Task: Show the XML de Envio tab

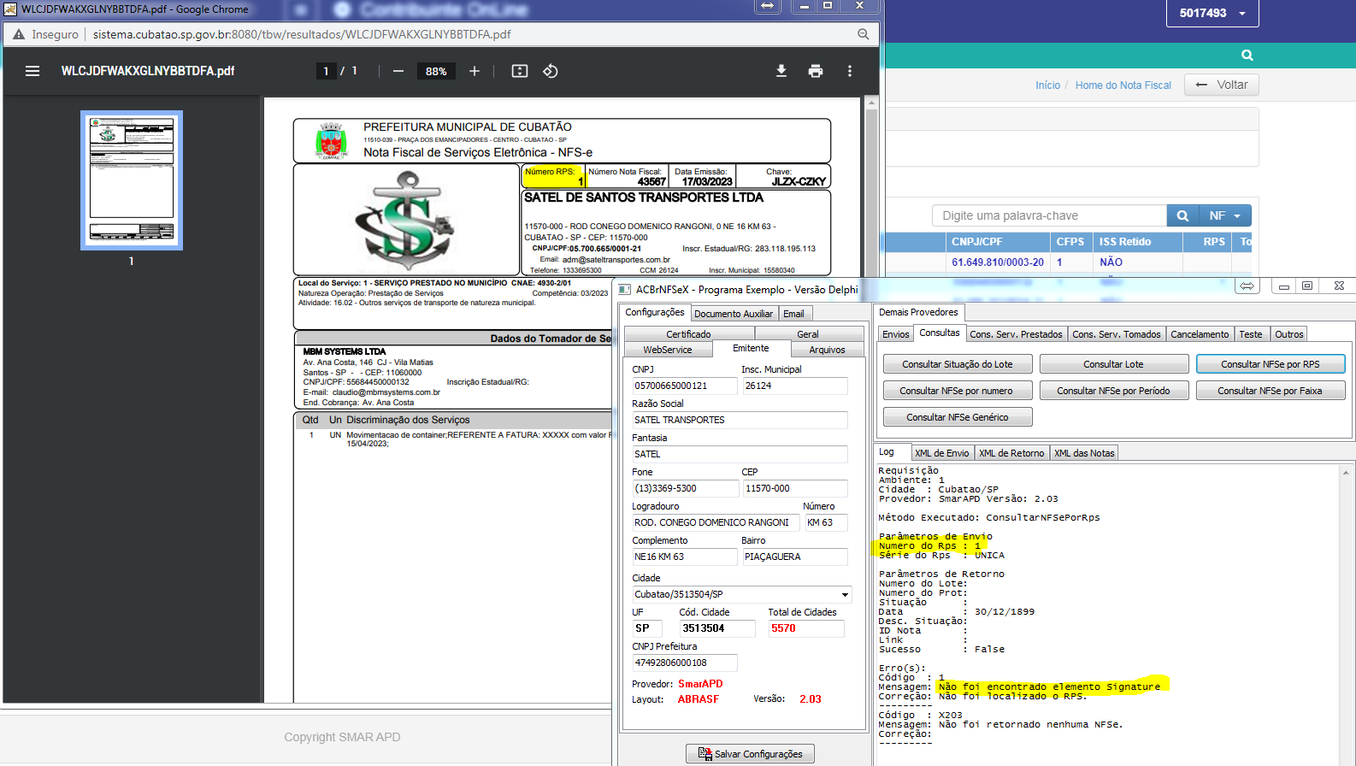Action: [x=942, y=453]
